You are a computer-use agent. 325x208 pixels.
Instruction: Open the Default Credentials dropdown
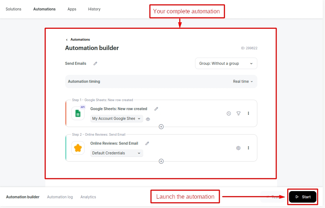click(116, 153)
